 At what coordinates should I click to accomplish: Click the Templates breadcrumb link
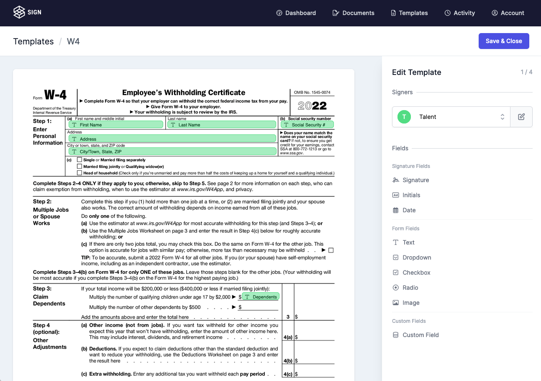pyautogui.click(x=33, y=41)
